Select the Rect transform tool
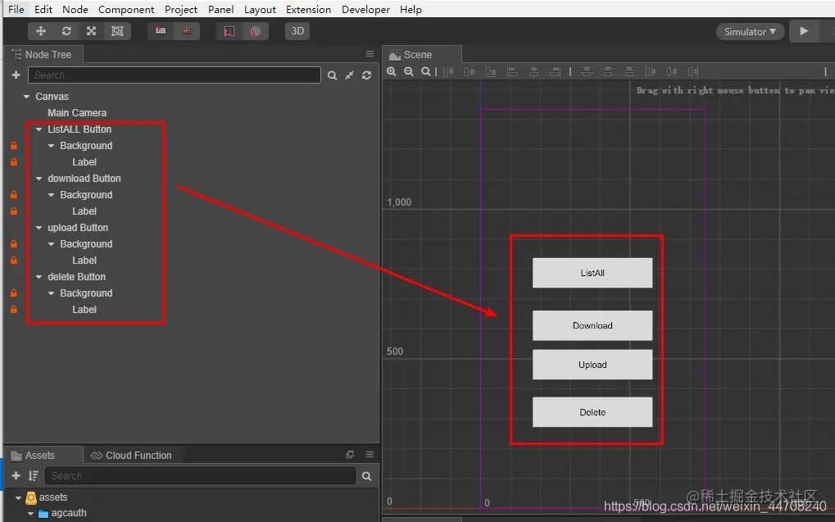The height and width of the screenshot is (522, 835). (x=117, y=31)
